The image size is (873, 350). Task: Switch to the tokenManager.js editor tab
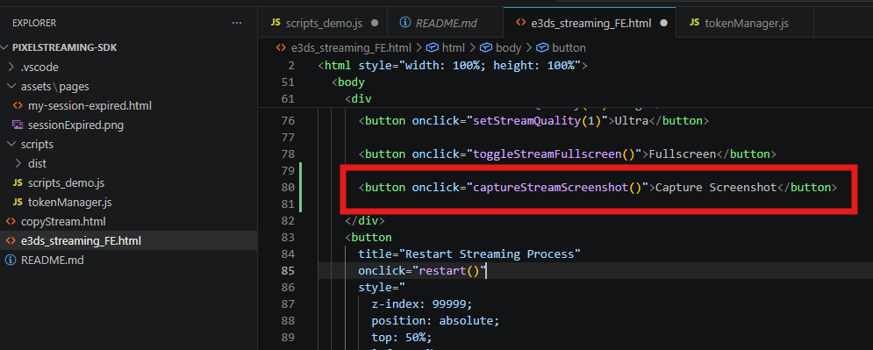746,24
